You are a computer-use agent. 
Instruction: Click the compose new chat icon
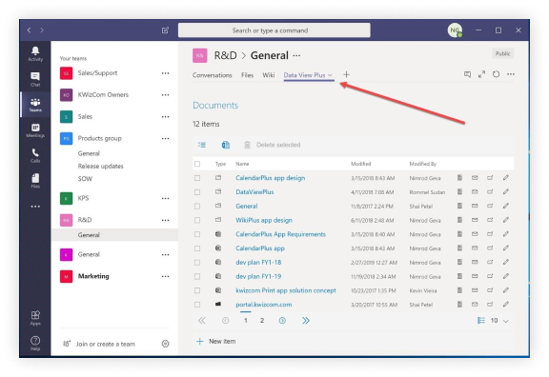(x=165, y=30)
